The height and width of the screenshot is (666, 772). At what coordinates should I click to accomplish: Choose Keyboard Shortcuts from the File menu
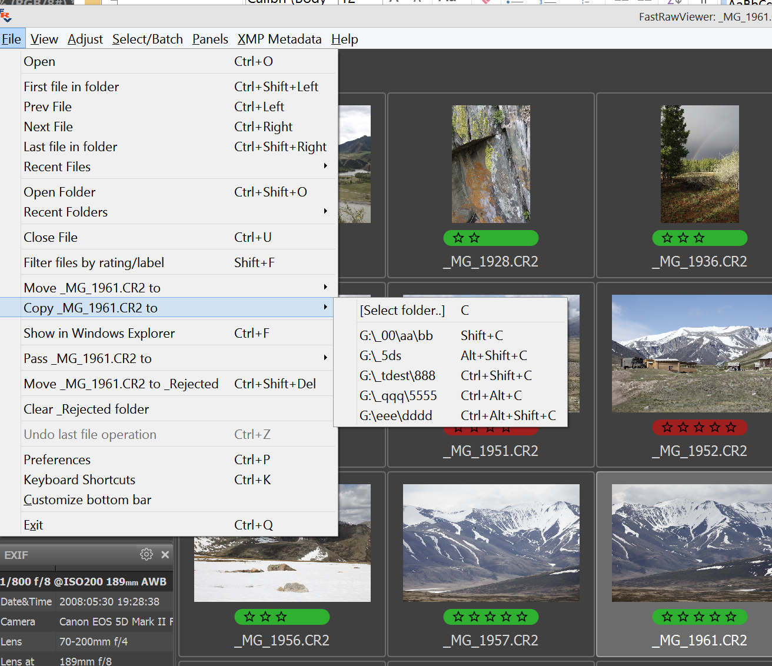[79, 480]
